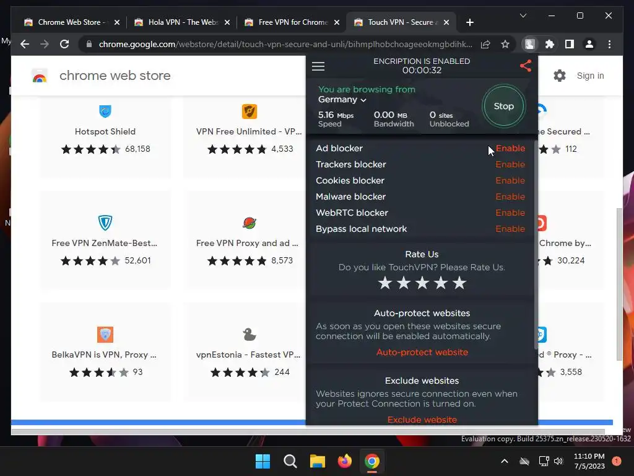
Task: Bookmark this page with star icon
Action: coord(505,44)
